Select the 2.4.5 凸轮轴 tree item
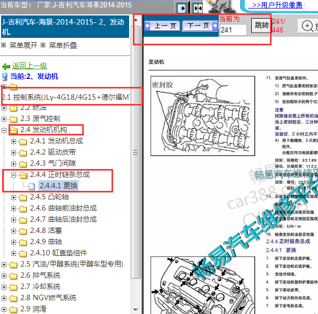 tap(49, 197)
